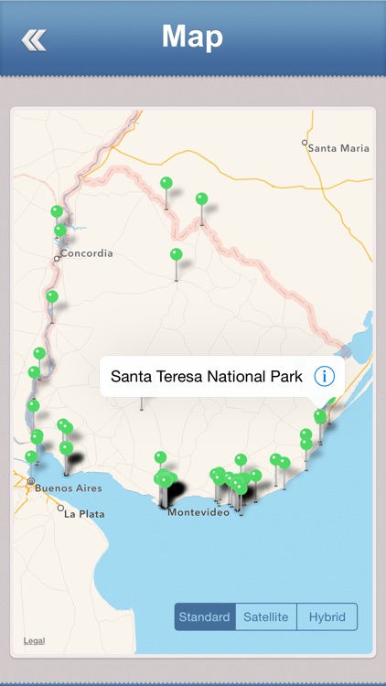Open info for Santa Teresa National Park
The height and width of the screenshot is (686, 386).
[325, 376]
